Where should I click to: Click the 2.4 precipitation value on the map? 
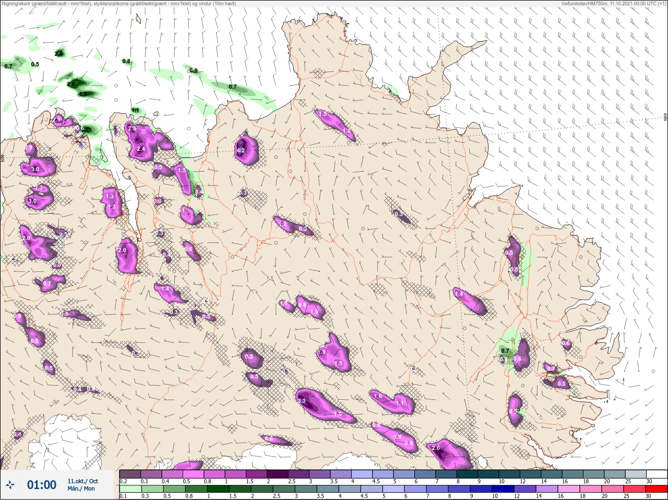140,149
